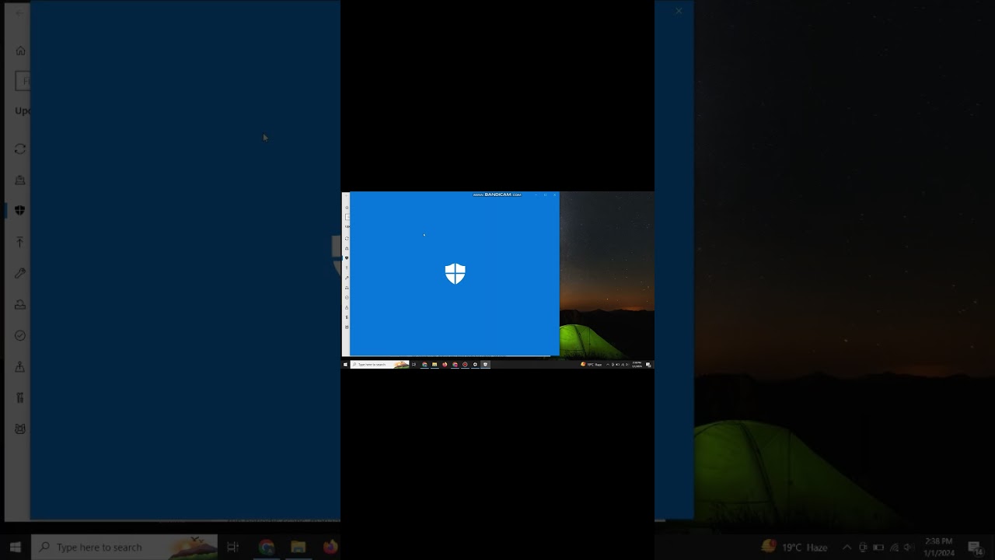Open Recovery icon in dimmed background sidebar

point(20,304)
